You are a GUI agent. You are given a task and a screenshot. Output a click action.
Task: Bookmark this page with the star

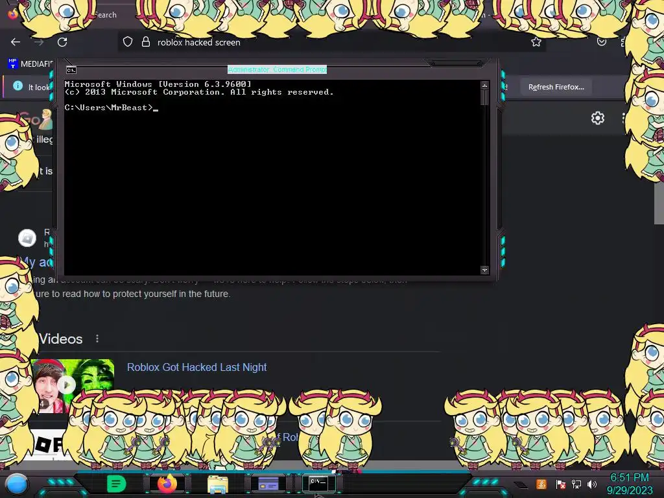pyautogui.click(x=536, y=42)
